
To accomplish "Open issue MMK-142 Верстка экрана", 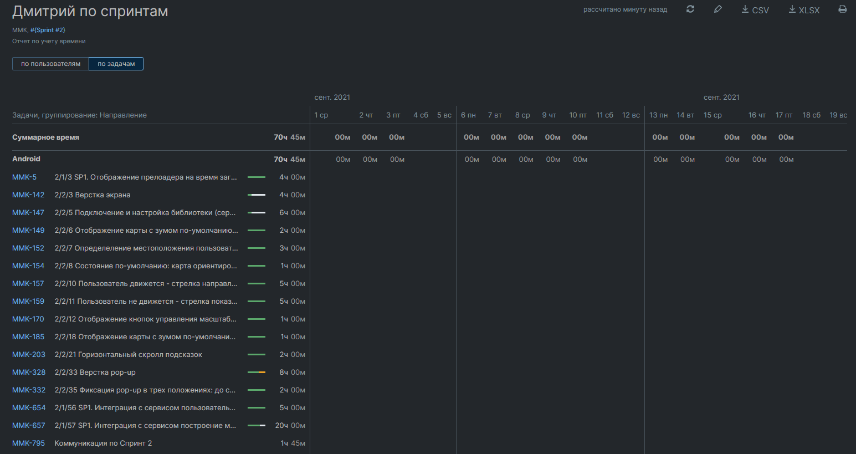I will point(28,195).
